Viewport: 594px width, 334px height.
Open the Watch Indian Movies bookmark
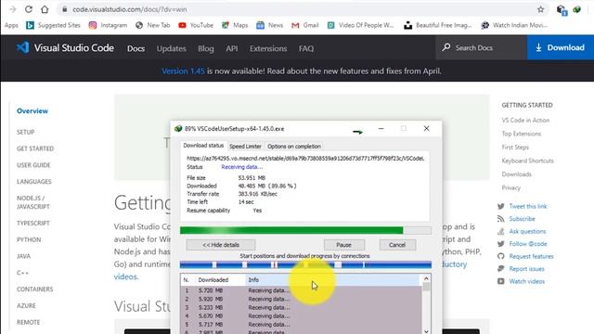pyautogui.click(x=514, y=25)
